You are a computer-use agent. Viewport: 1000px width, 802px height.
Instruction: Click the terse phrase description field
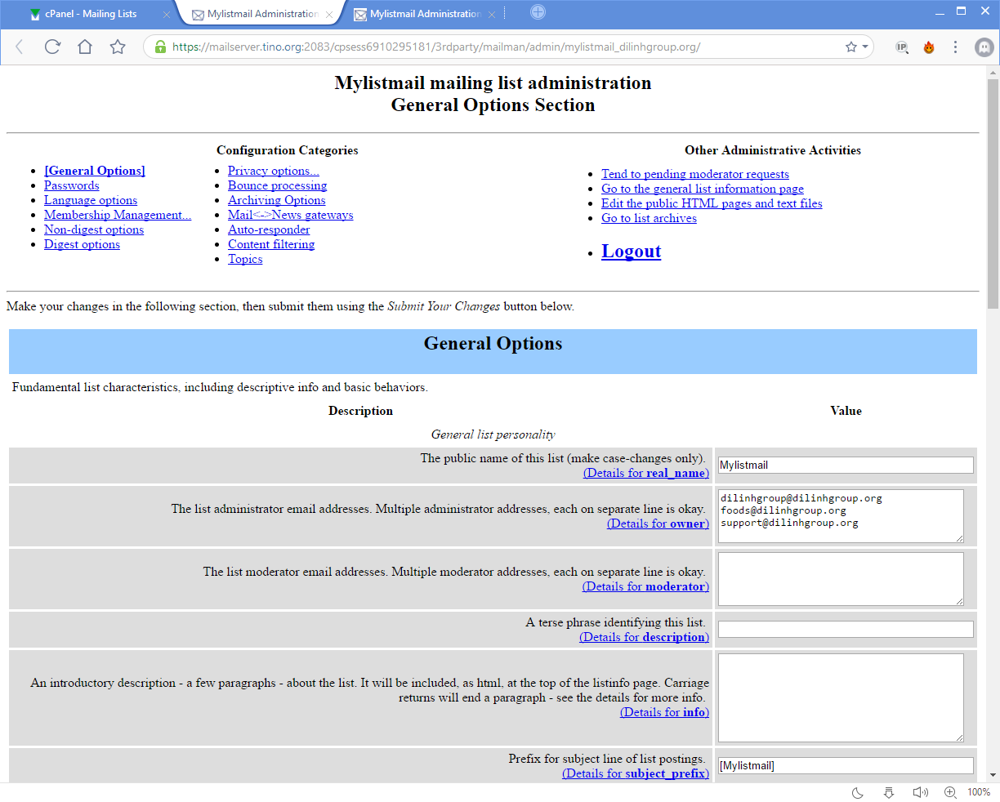(x=846, y=630)
